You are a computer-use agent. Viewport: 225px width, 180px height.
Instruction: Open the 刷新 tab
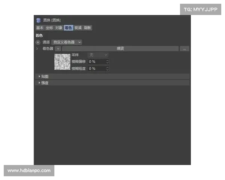tap(87, 28)
